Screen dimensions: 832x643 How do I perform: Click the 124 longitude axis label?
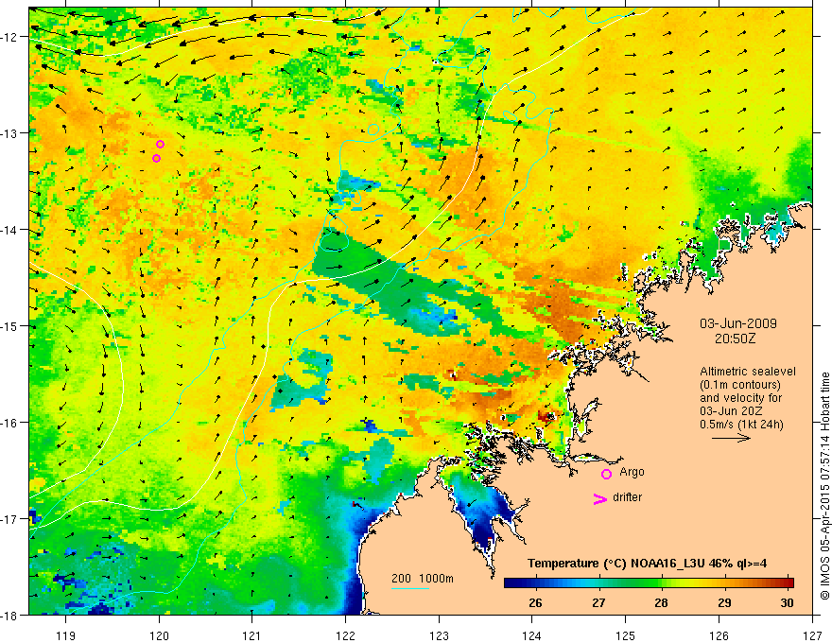pyautogui.click(x=532, y=635)
